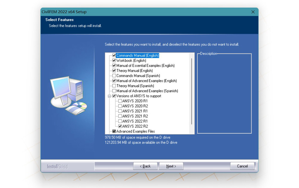Check the ANSYS 2022 R1 checkbox
Screen dimensions: 299x188
[x=120, y=121]
